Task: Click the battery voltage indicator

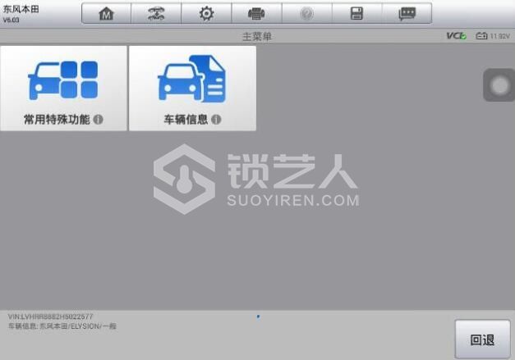Action: (493, 36)
